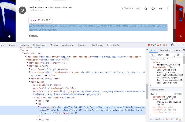Focus the styles Filter input

coord(153,55)
